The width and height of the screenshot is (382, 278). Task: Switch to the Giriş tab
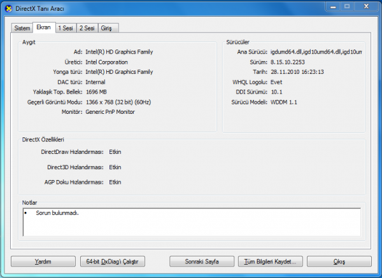tap(108, 28)
